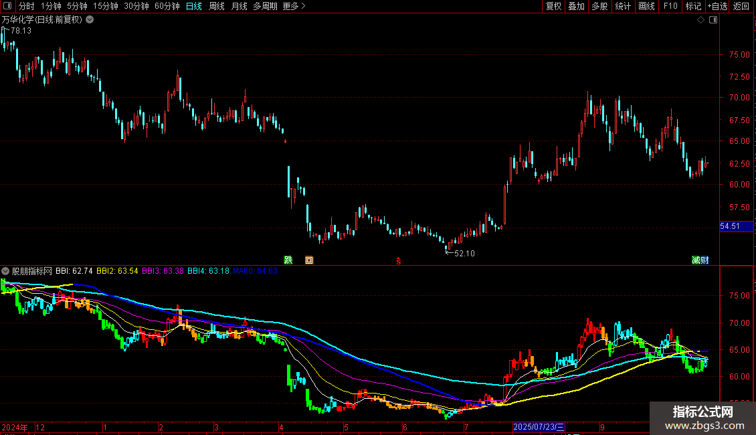Viewport: 756px width, 435px height.
Task: Click the red S signal marker
Action: coord(399,261)
